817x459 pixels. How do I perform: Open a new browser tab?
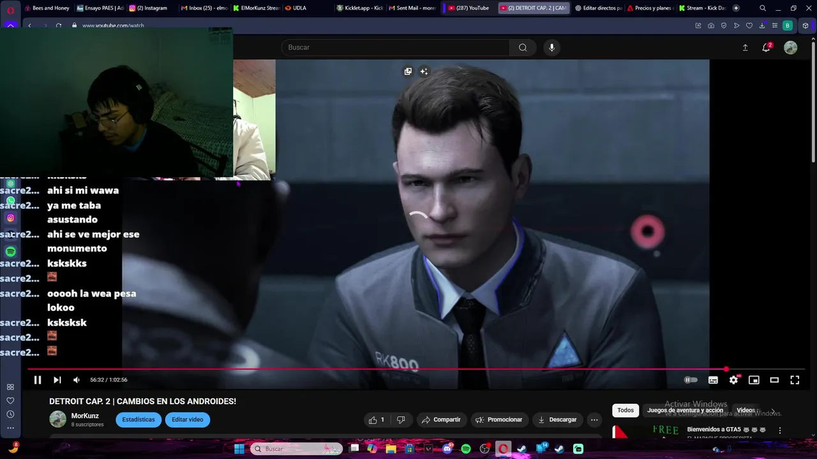point(736,8)
